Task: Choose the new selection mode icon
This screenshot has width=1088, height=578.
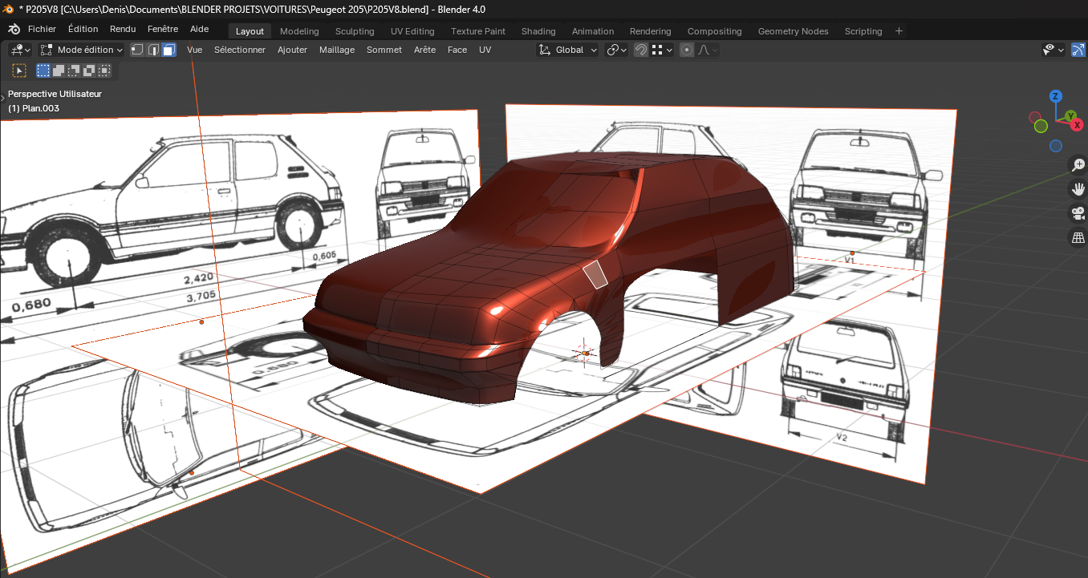Action: 43,71
